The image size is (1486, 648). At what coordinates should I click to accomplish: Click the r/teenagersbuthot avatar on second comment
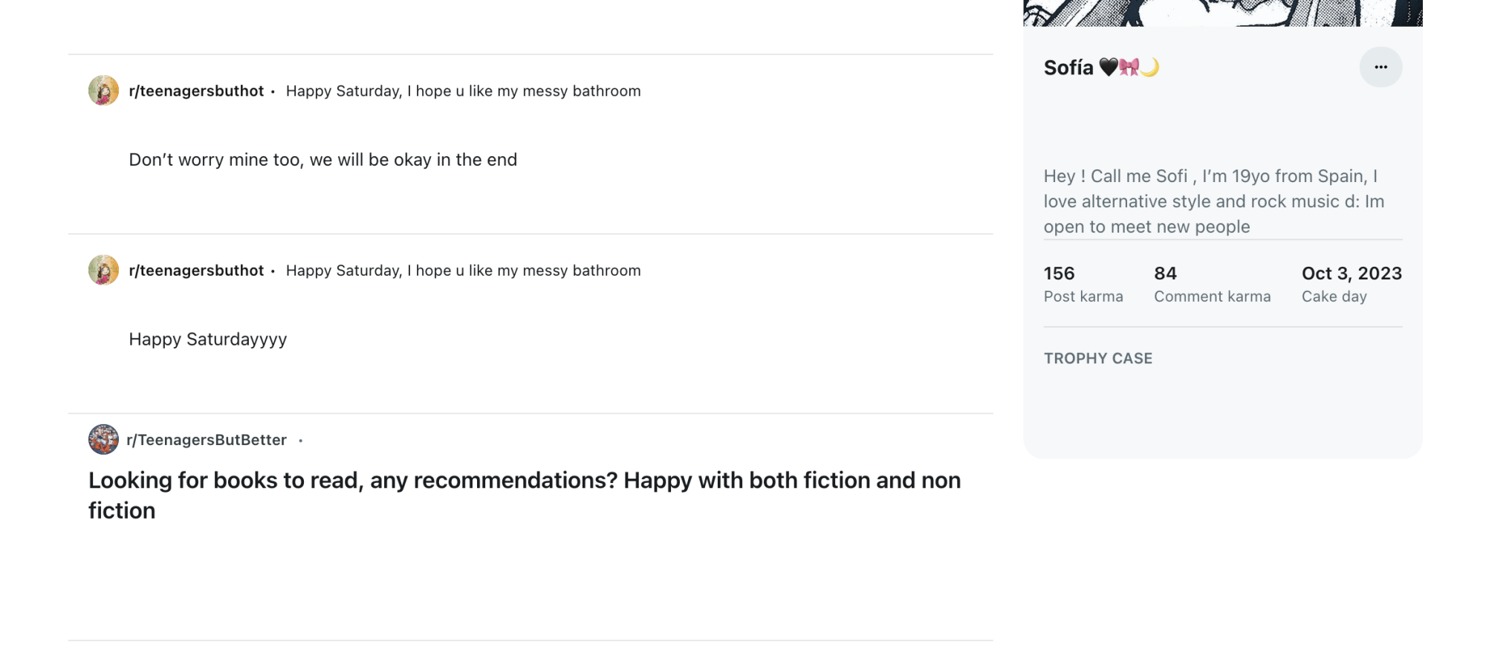(x=103, y=270)
